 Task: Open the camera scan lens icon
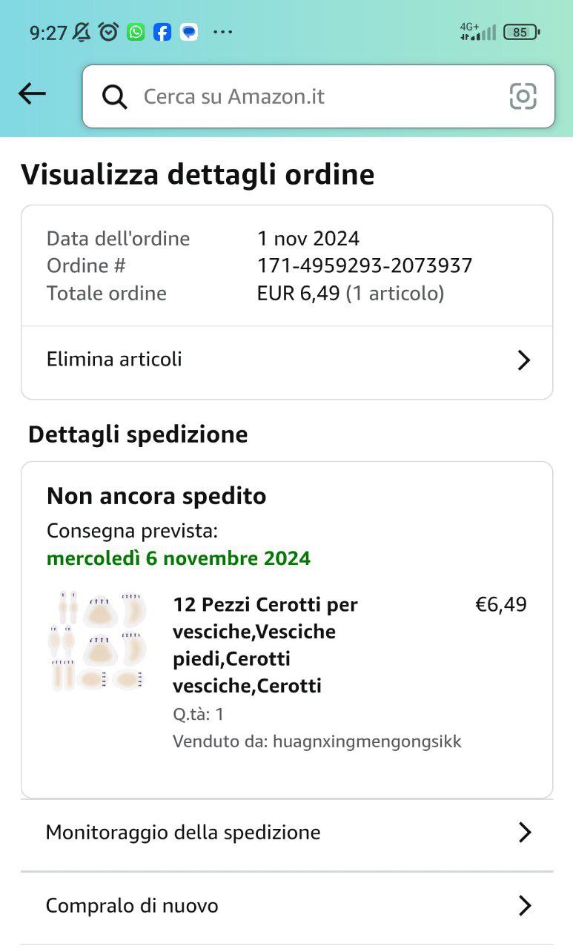[523, 96]
